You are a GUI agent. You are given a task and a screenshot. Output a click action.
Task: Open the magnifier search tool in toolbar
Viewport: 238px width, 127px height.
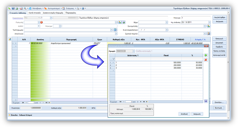[25, 8]
